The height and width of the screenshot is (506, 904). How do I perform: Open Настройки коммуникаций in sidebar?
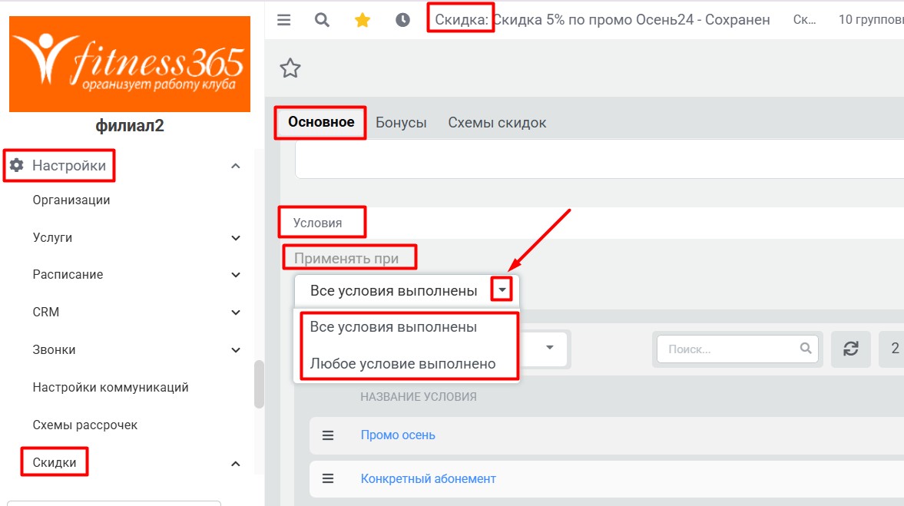point(110,387)
